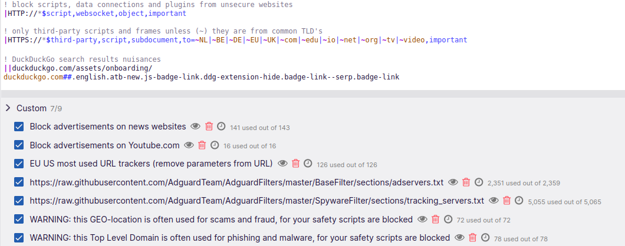The height and width of the screenshot is (246, 625).
Task: View content of Block advertisements on news websites
Action: (x=195, y=127)
